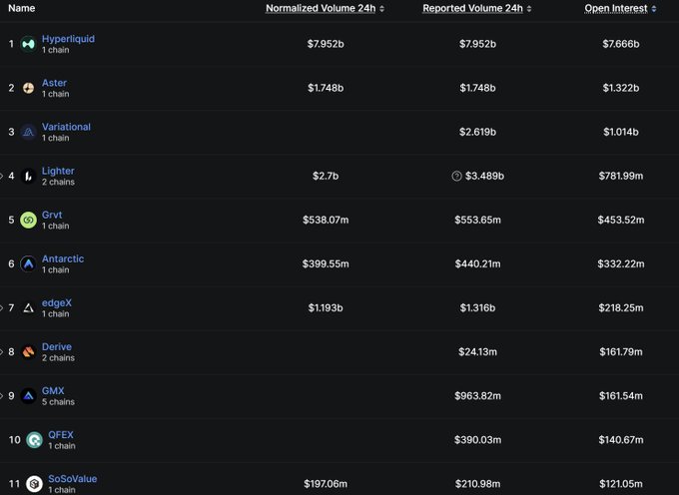This screenshot has width=679, height=495.
Task: Open the Grvt protocol link
Action: click(x=52, y=215)
